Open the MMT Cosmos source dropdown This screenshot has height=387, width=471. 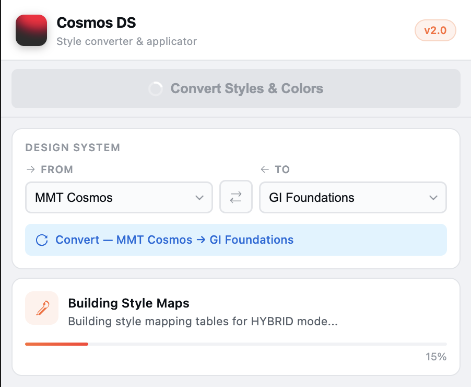click(119, 197)
